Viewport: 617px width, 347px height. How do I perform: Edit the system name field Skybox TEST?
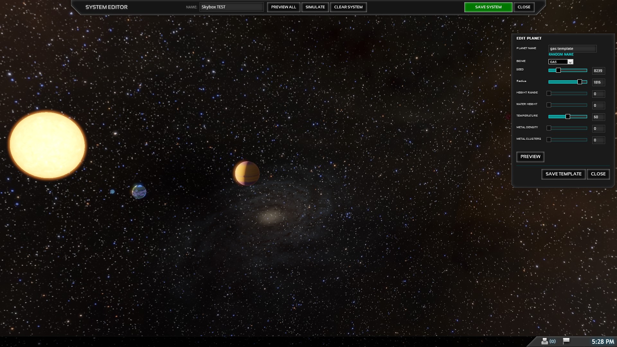point(231,7)
